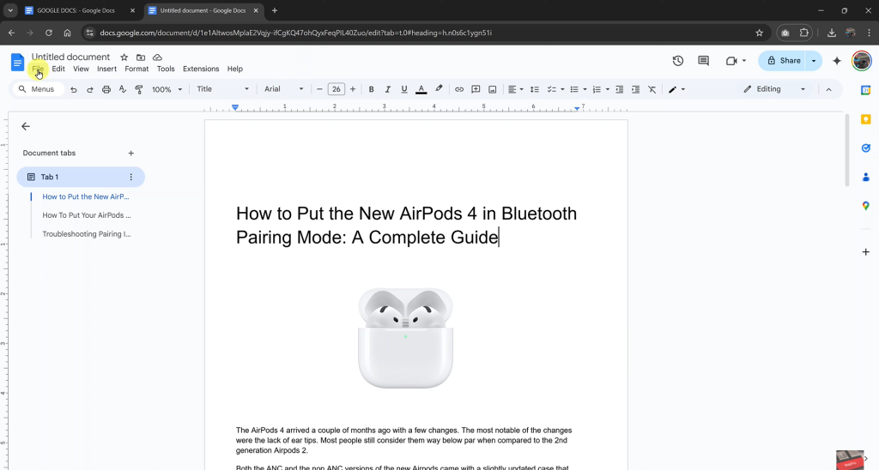
Task: Toggle Bold formatting
Action: tap(371, 89)
